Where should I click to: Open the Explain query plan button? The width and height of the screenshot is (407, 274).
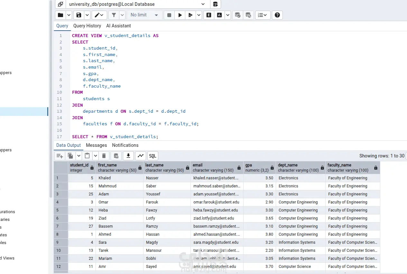pyautogui.click(x=209, y=15)
